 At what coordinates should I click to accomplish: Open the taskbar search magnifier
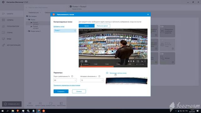coord(8,111)
